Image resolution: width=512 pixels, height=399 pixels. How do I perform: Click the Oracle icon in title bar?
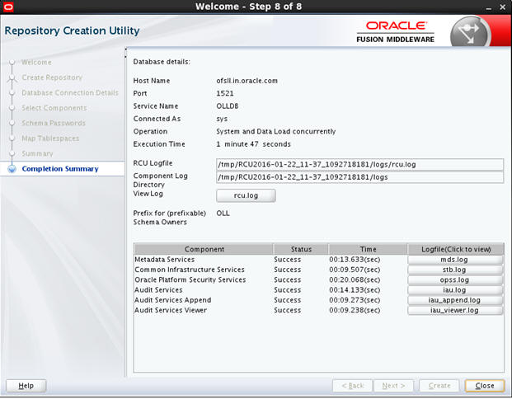click(x=8, y=7)
